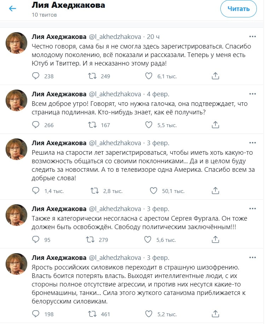Share the 20 ч tweet
Image resolution: width=265 pixels, height=324 pixels.
click(x=215, y=76)
